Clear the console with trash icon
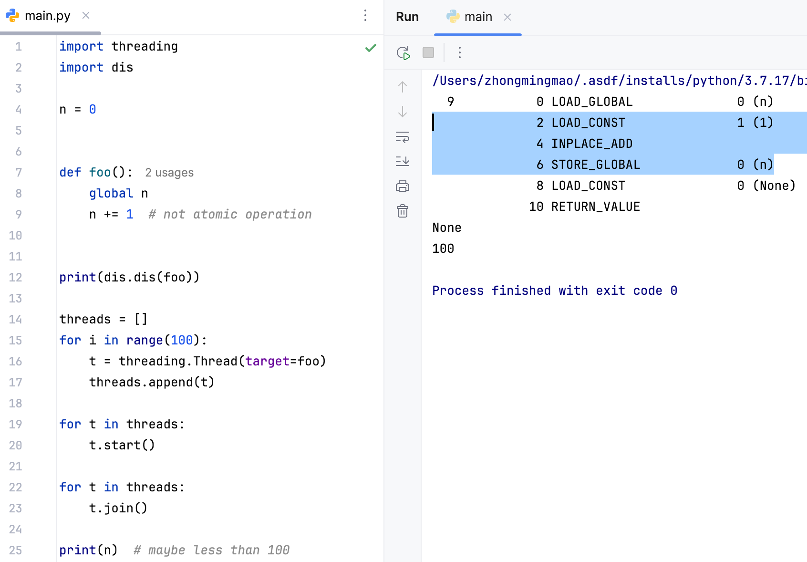Viewport: 807px width, 562px height. [403, 211]
